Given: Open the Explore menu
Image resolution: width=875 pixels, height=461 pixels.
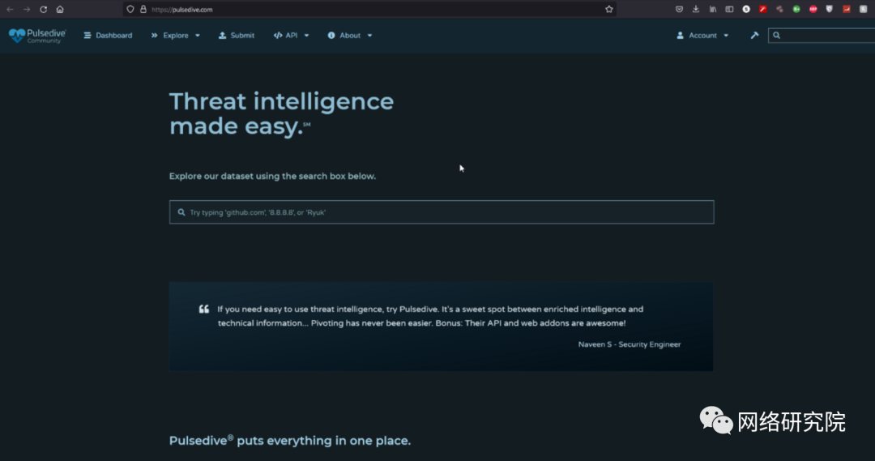Looking at the screenshot, I should point(175,35).
